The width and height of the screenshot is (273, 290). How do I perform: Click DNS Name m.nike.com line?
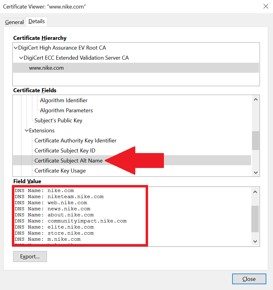(x=48, y=239)
